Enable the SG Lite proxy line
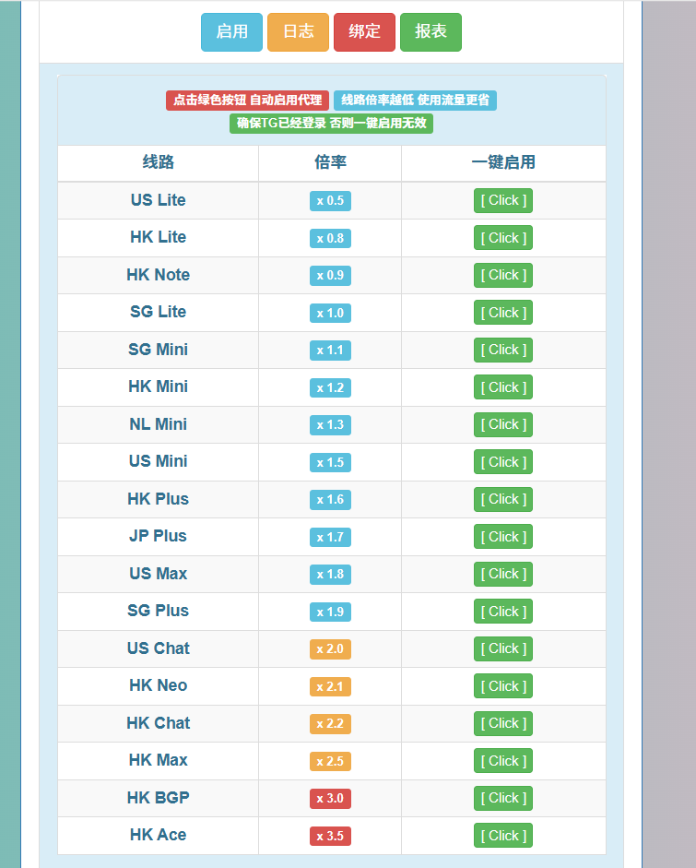 (x=503, y=313)
